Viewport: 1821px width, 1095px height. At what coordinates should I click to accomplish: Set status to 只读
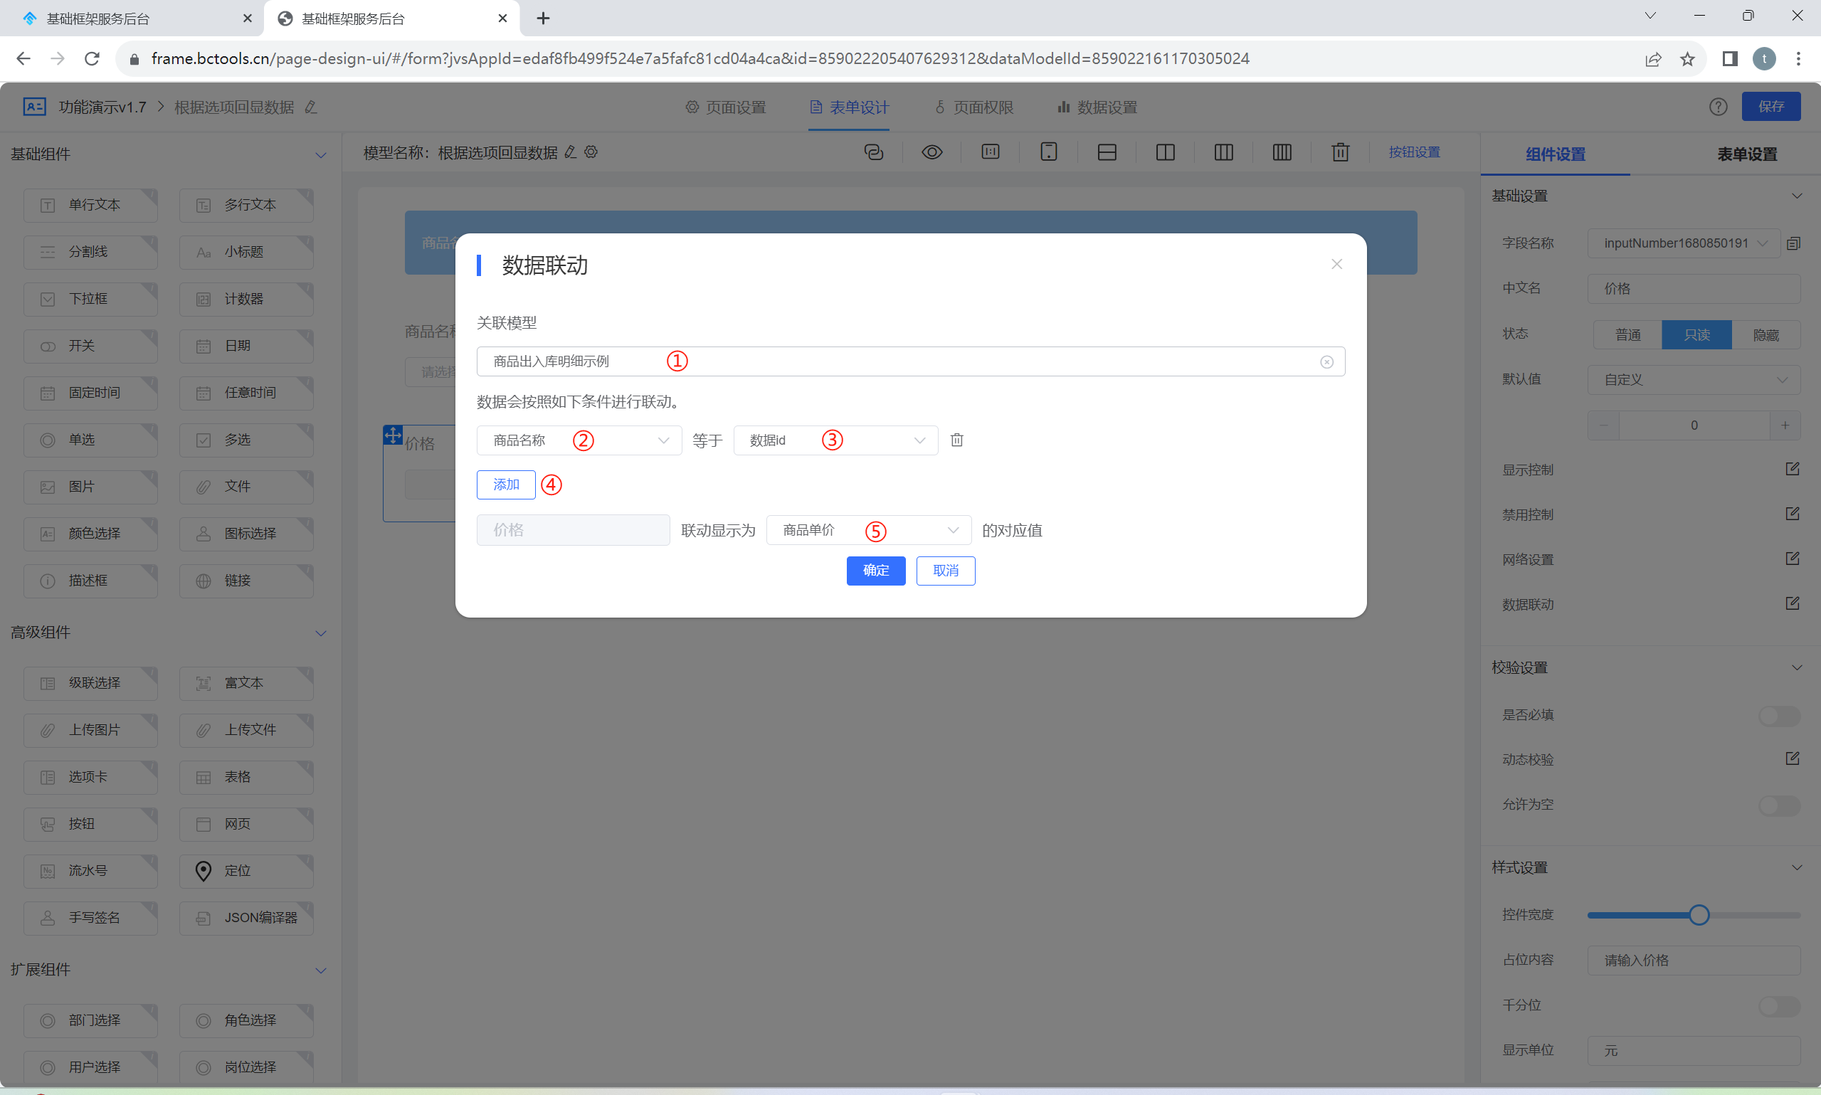click(x=1696, y=335)
